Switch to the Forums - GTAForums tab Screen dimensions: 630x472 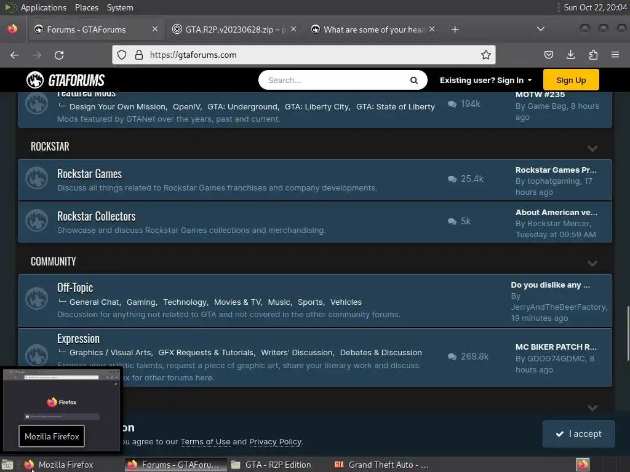[x=95, y=29]
